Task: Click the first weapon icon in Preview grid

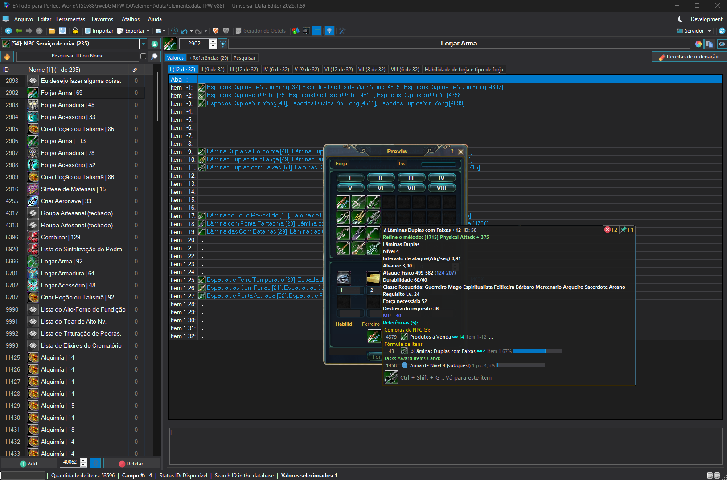Action: tap(343, 202)
